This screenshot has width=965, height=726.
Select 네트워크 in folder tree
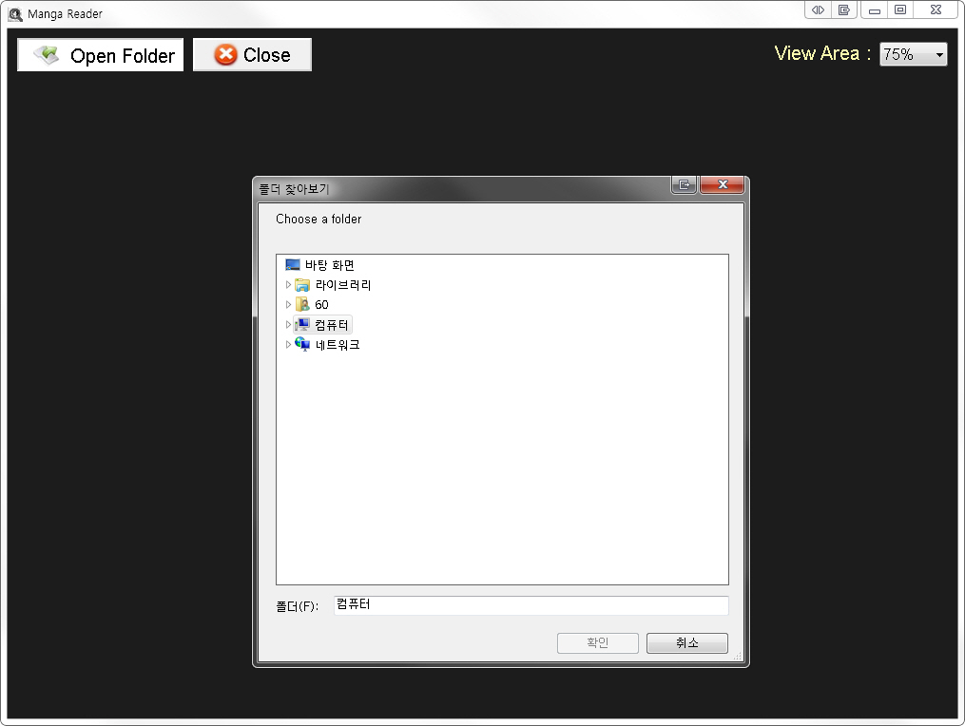(x=338, y=345)
